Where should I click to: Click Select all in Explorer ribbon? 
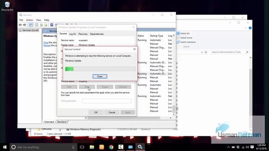coord(183,34)
